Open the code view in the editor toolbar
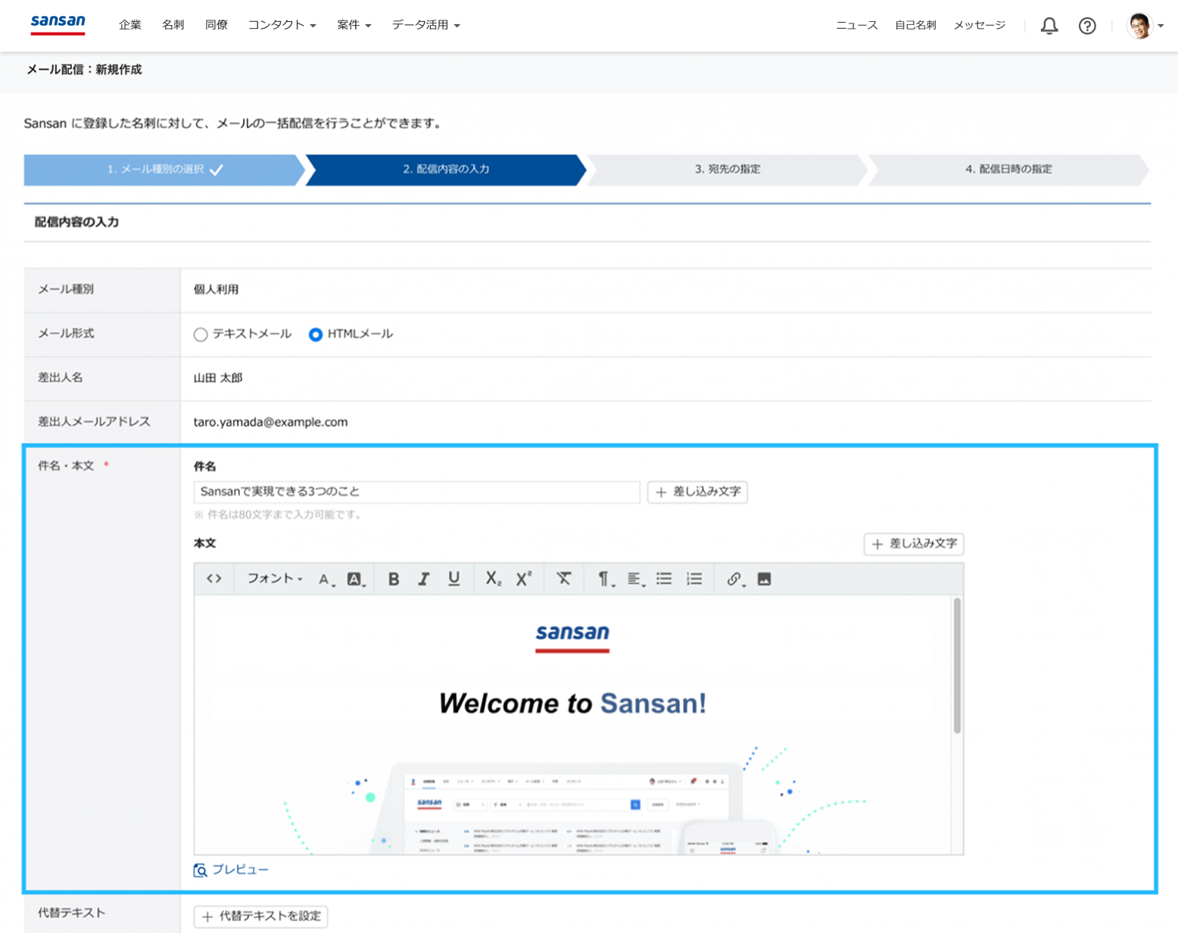 click(x=214, y=579)
